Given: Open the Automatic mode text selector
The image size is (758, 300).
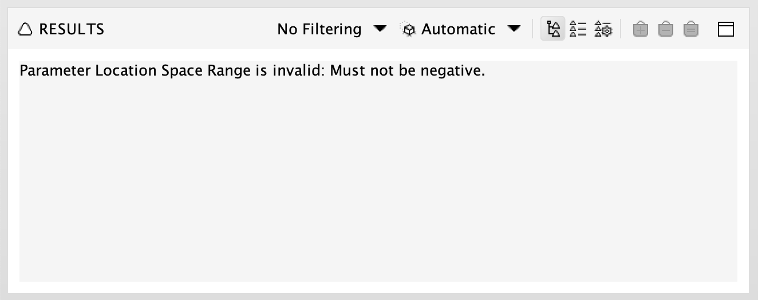Looking at the screenshot, I should tap(458, 29).
